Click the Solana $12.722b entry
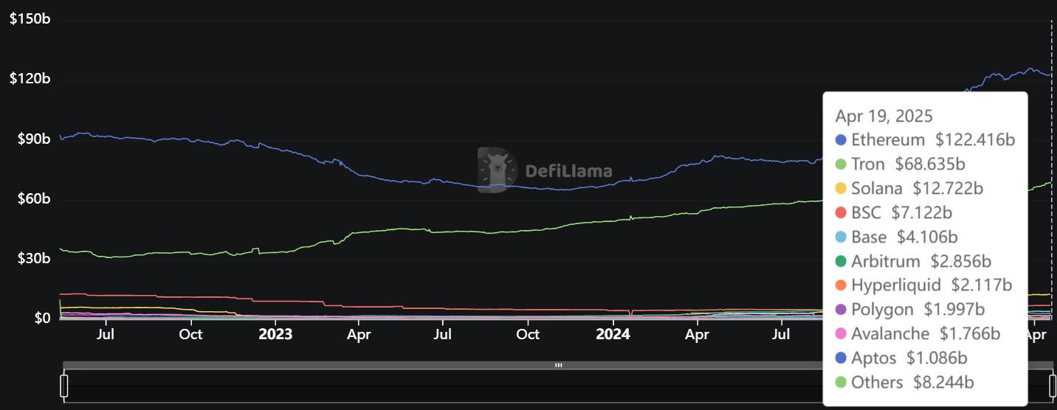The image size is (1057, 410). pyautogui.click(x=909, y=189)
